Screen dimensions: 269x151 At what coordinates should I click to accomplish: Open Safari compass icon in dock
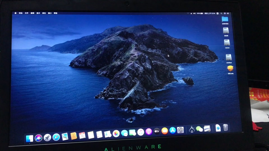tap(56, 137)
